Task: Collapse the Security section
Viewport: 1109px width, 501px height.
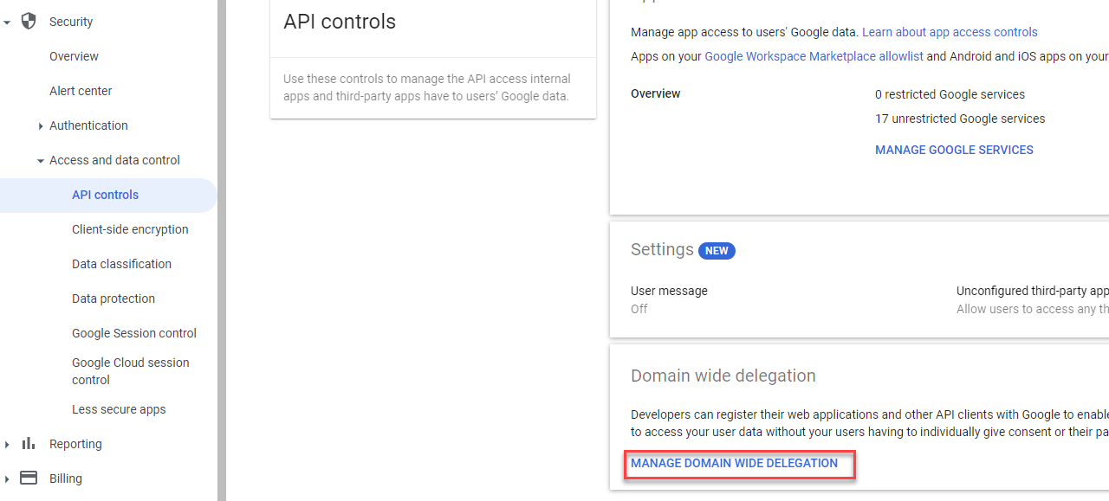Action: [8, 21]
